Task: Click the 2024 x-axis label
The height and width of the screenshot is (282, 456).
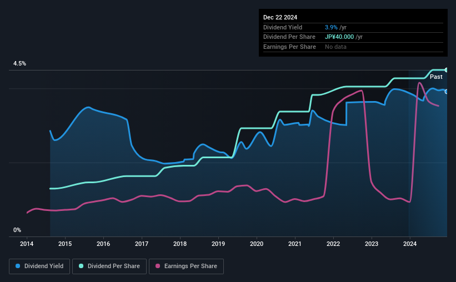Action: 410,244
